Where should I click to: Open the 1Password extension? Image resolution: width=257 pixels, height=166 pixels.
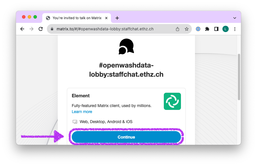pyautogui.click(x=198, y=29)
